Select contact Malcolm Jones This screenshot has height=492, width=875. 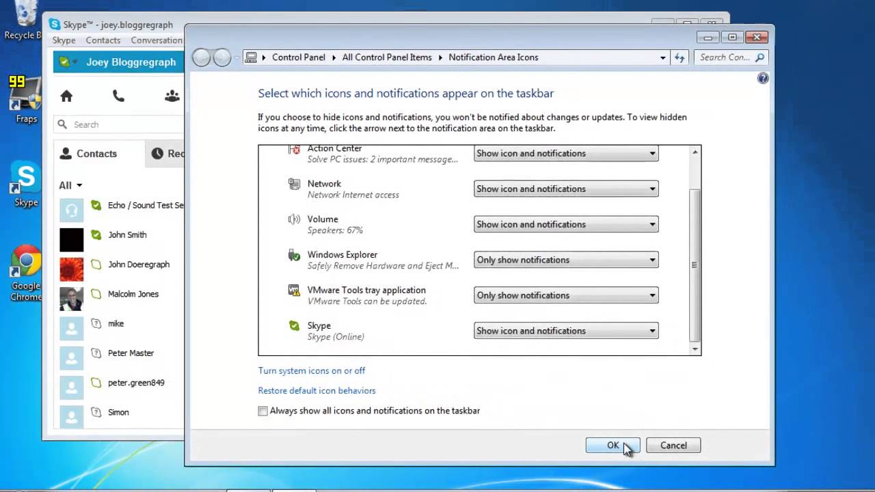[119, 299]
